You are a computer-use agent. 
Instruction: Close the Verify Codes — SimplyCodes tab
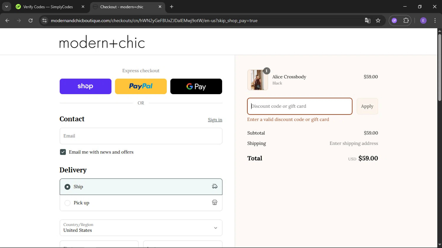pyautogui.click(x=83, y=6)
